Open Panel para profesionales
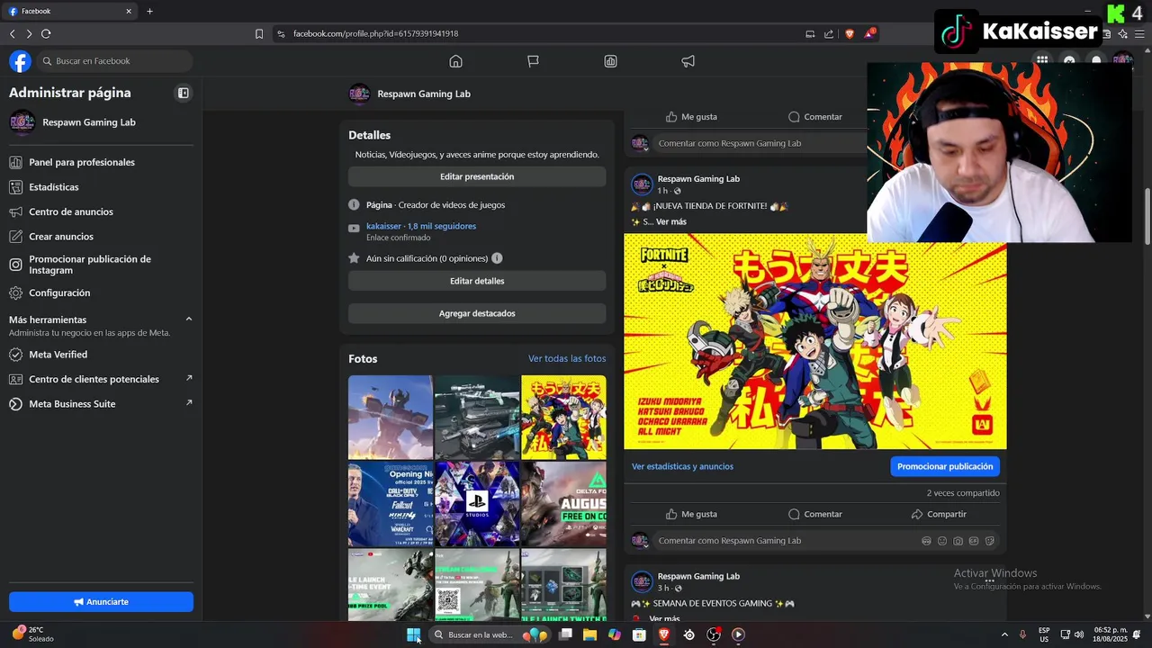This screenshot has width=1152, height=648. [82, 162]
